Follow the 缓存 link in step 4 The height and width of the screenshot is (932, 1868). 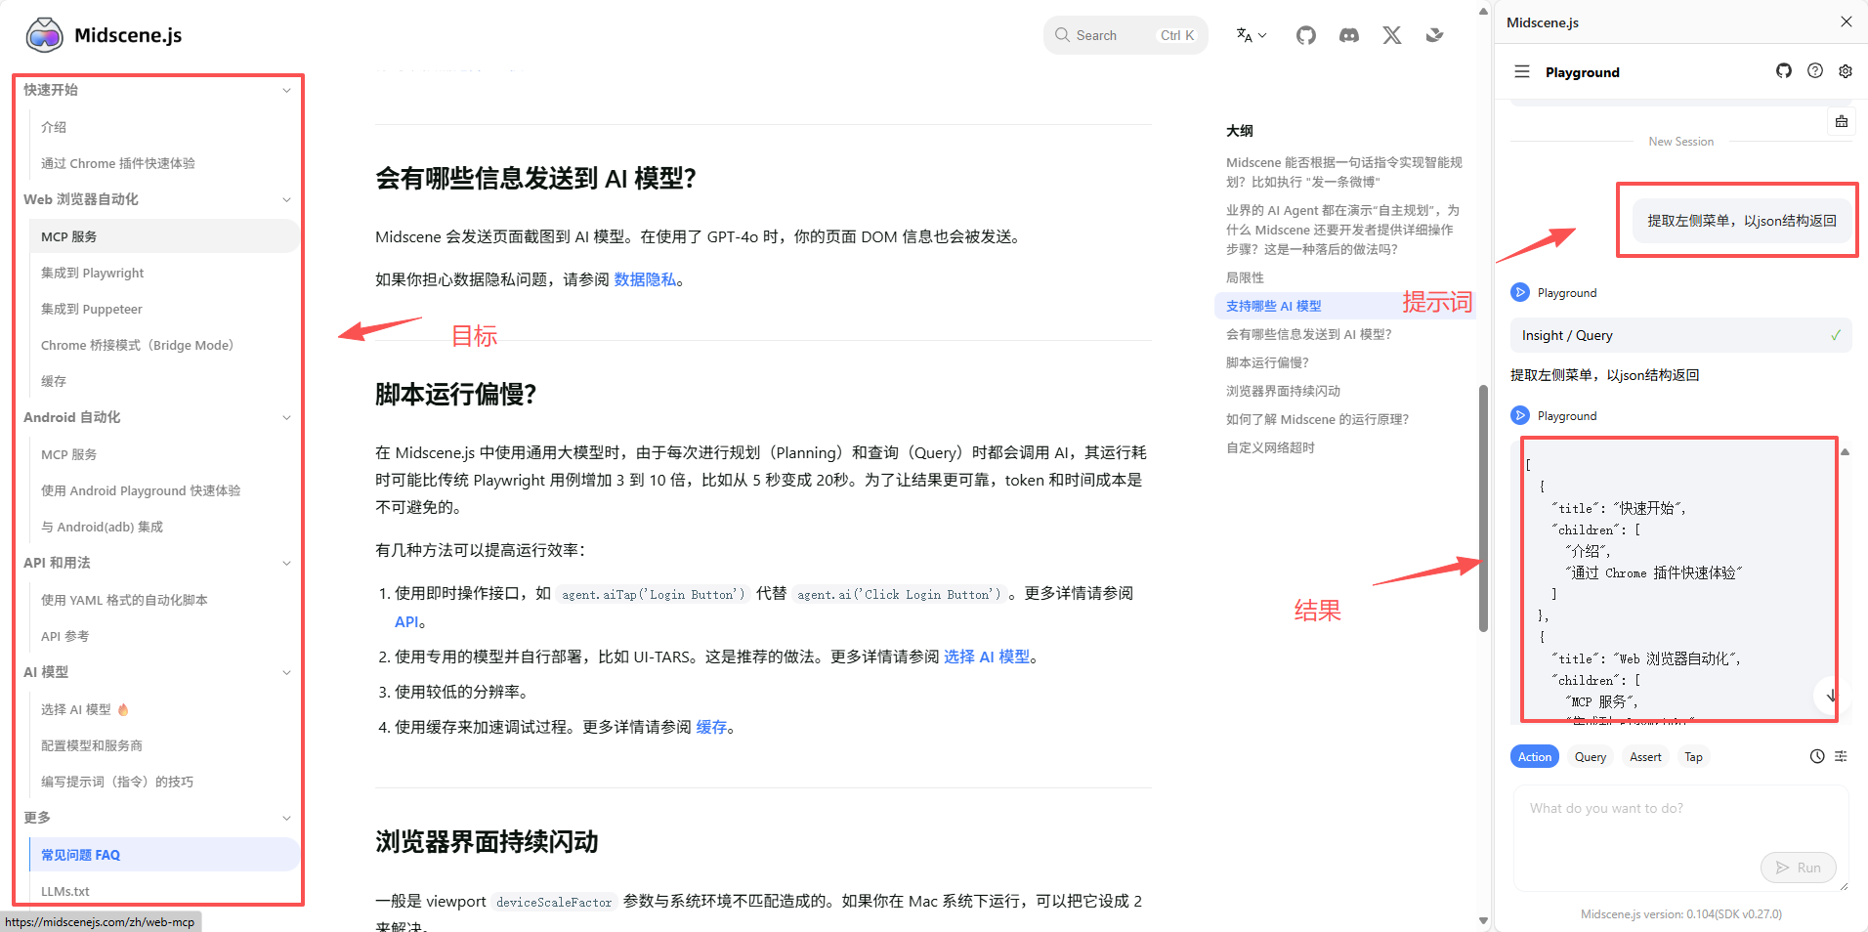coord(711,727)
